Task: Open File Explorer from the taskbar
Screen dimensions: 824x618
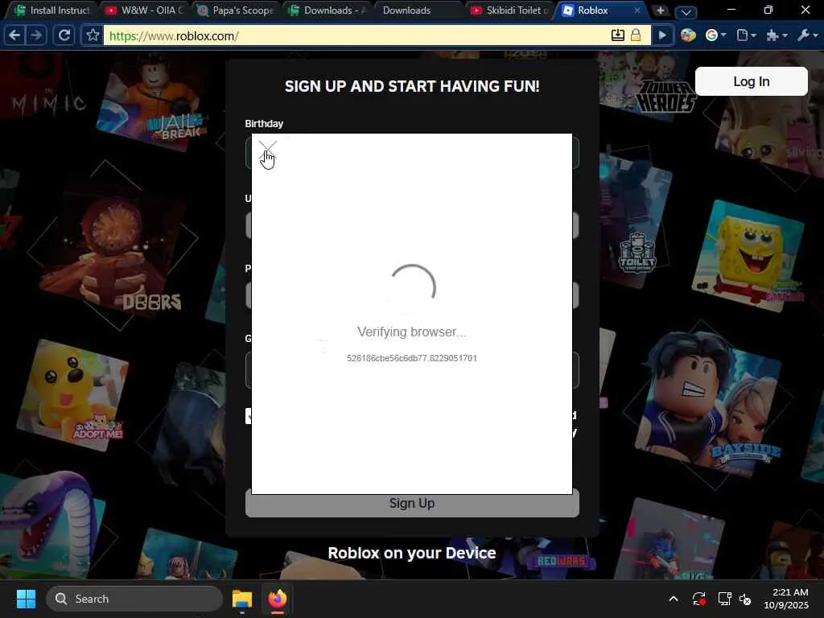Action: (x=242, y=599)
